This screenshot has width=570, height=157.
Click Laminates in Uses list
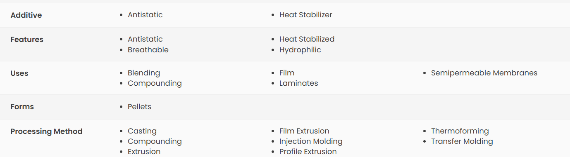point(299,83)
